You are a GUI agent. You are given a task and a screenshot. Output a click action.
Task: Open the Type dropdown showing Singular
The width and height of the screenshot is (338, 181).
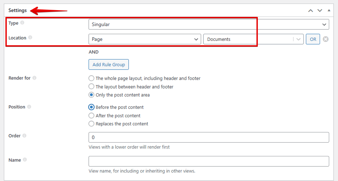click(x=208, y=24)
